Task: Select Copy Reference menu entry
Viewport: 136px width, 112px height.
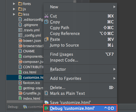Action: pyautogui.click(x=80, y=34)
